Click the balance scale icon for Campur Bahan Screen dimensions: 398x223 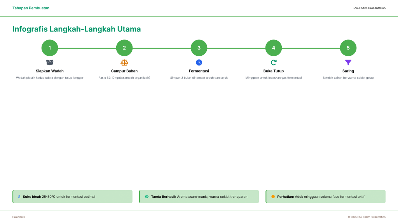tap(124, 62)
